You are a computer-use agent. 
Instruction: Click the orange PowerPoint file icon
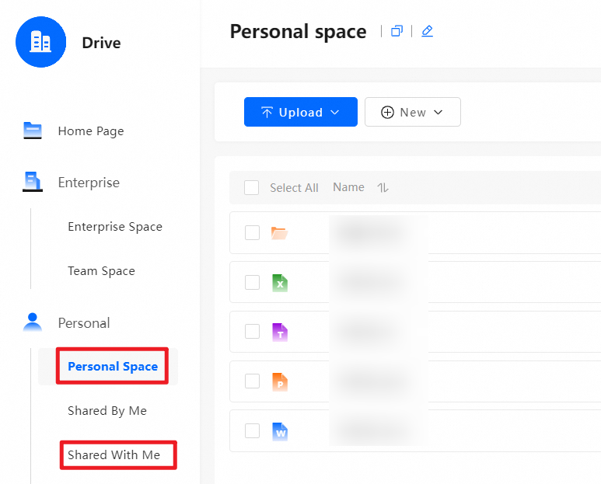(280, 381)
